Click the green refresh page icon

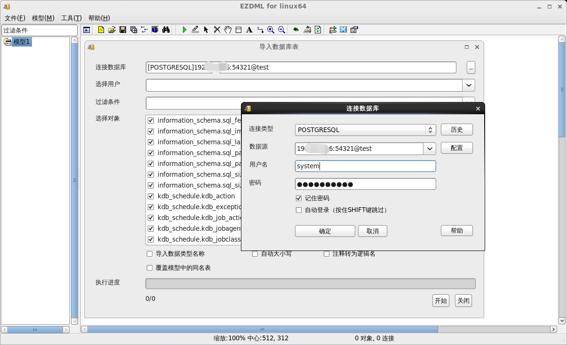pyautogui.click(x=318, y=30)
